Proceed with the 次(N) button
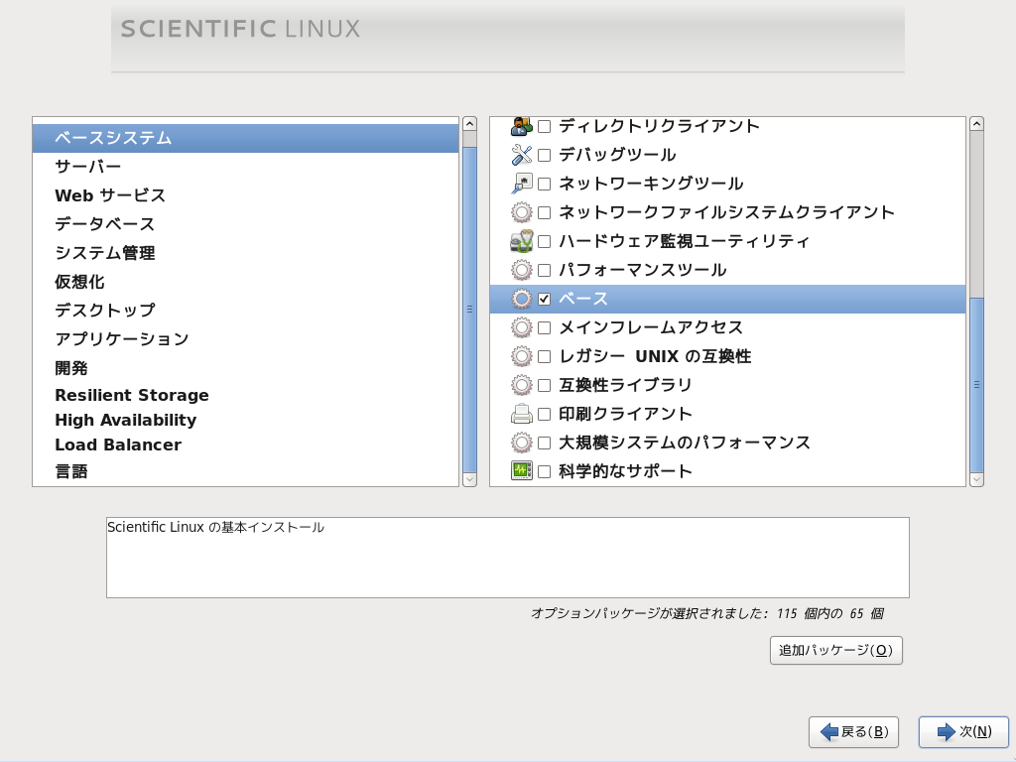 (x=963, y=732)
